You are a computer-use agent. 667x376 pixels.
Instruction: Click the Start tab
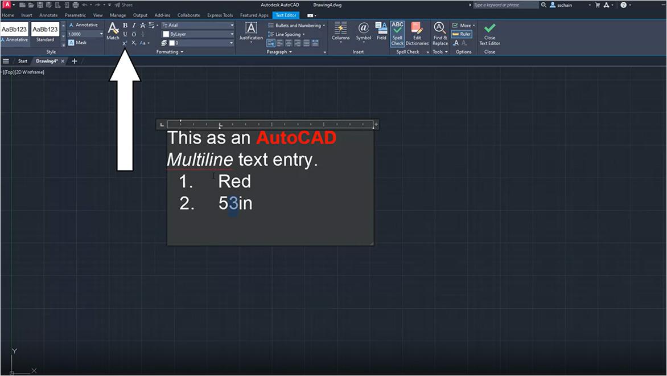tap(22, 60)
